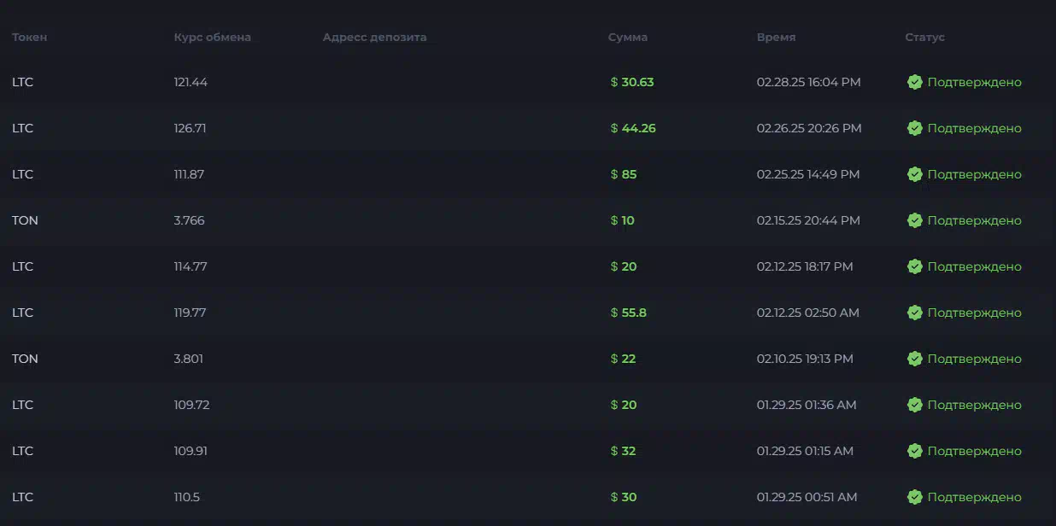The width and height of the screenshot is (1056, 526).
Task: Click exchange rate 119.77
Action: coord(190,313)
